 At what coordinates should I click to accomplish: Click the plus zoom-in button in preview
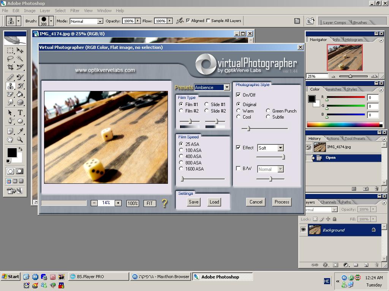[118, 203]
